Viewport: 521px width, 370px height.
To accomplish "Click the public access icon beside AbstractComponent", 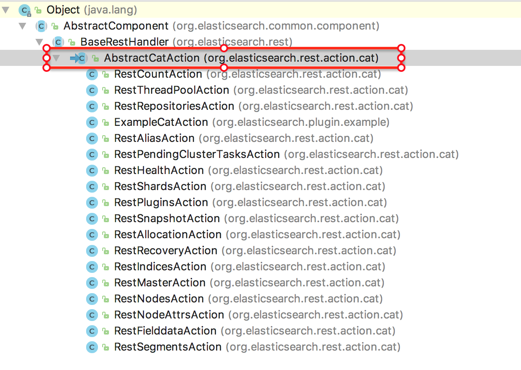I will tap(55, 26).
